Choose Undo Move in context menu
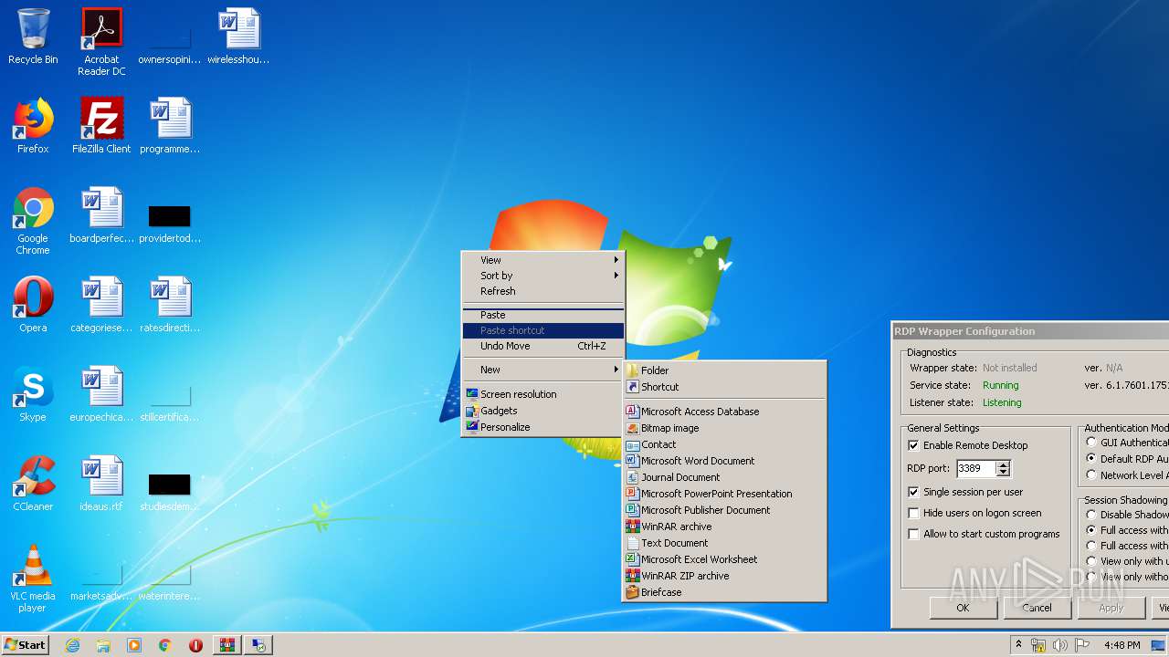Screen dimensions: 1169x657 tap(542, 346)
